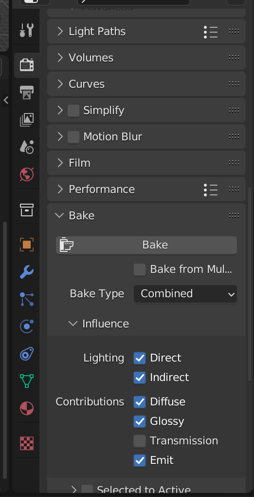Click the properties panel vertical scrollbar
Screen dimensions: 254x497
click(250, 284)
